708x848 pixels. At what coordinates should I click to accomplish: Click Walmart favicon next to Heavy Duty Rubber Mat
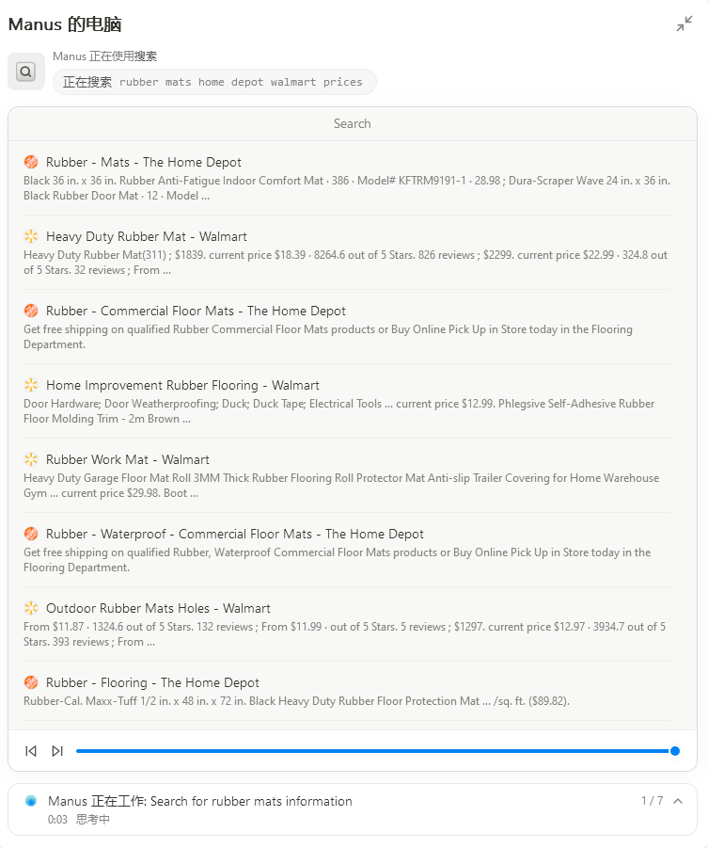pos(31,236)
